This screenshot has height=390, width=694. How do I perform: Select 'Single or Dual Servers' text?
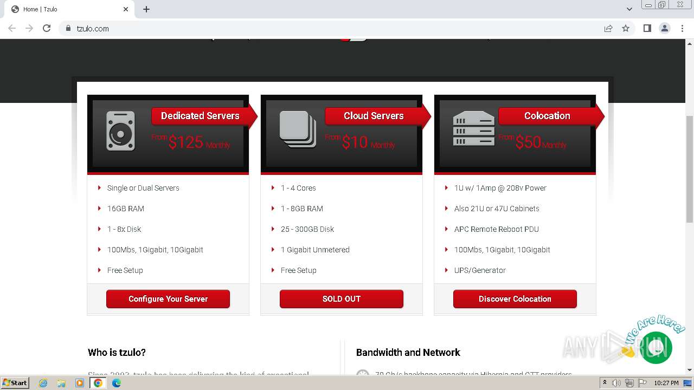143,188
